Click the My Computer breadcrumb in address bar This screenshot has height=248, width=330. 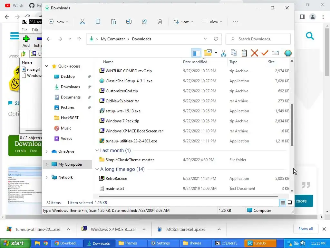(x=112, y=39)
